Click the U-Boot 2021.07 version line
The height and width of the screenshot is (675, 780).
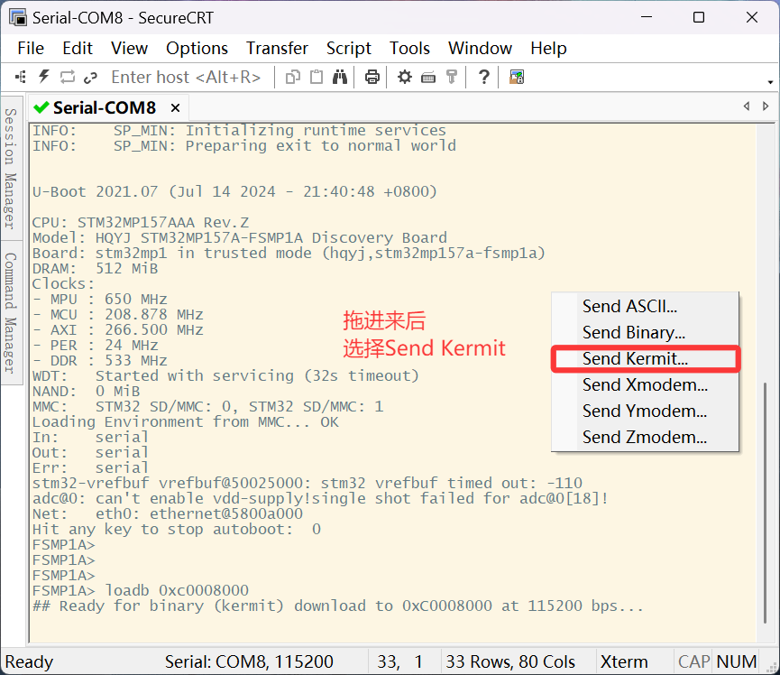click(x=234, y=191)
